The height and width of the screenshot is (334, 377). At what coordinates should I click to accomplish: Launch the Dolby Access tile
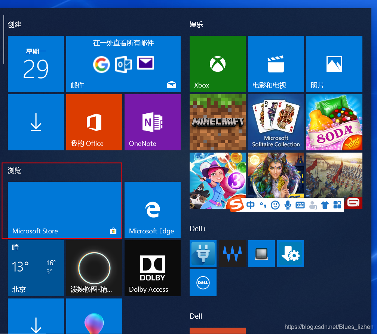(x=153, y=268)
